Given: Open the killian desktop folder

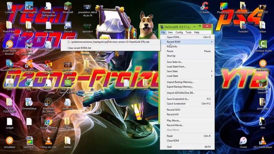Looking at the screenshot, I should tap(262, 27).
